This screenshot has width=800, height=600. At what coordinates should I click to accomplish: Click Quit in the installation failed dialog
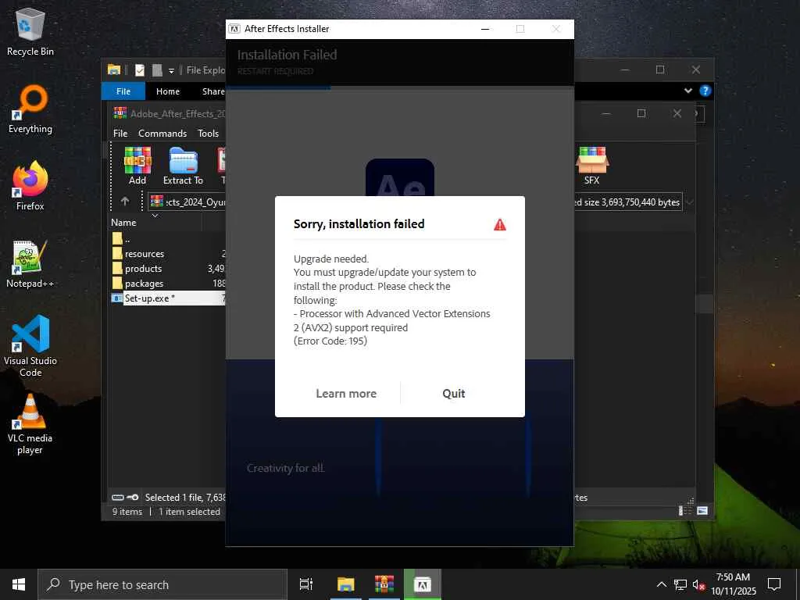click(x=453, y=394)
